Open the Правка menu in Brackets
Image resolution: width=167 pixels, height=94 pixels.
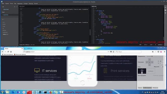7,3
